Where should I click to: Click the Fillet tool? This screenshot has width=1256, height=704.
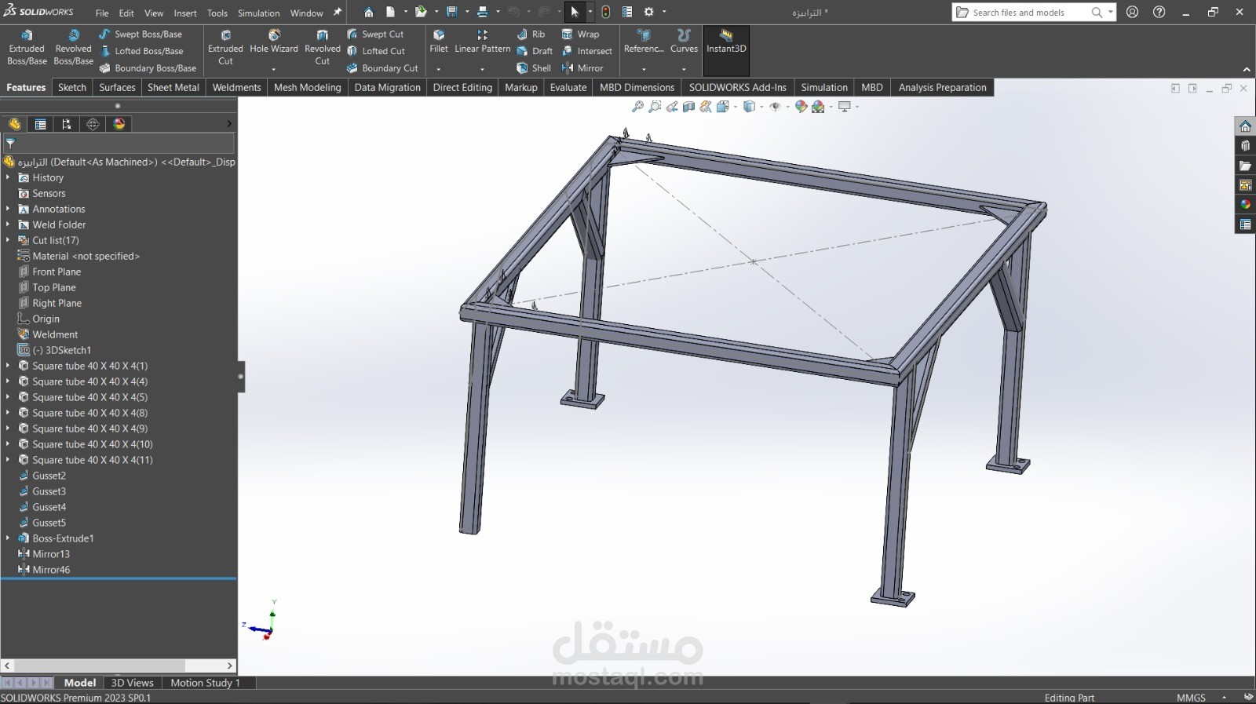pyautogui.click(x=439, y=42)
